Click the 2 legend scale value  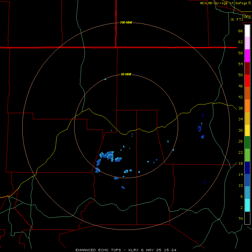pos(242,207)
